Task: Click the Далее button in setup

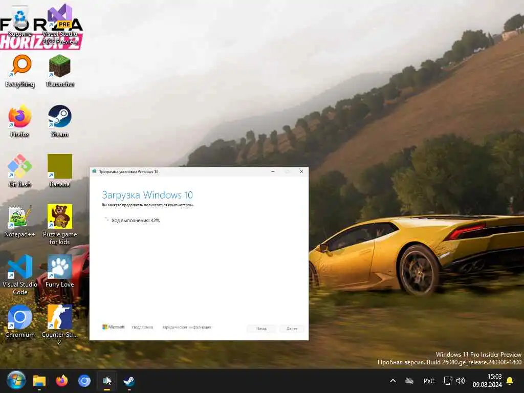Action: (292, 329)
